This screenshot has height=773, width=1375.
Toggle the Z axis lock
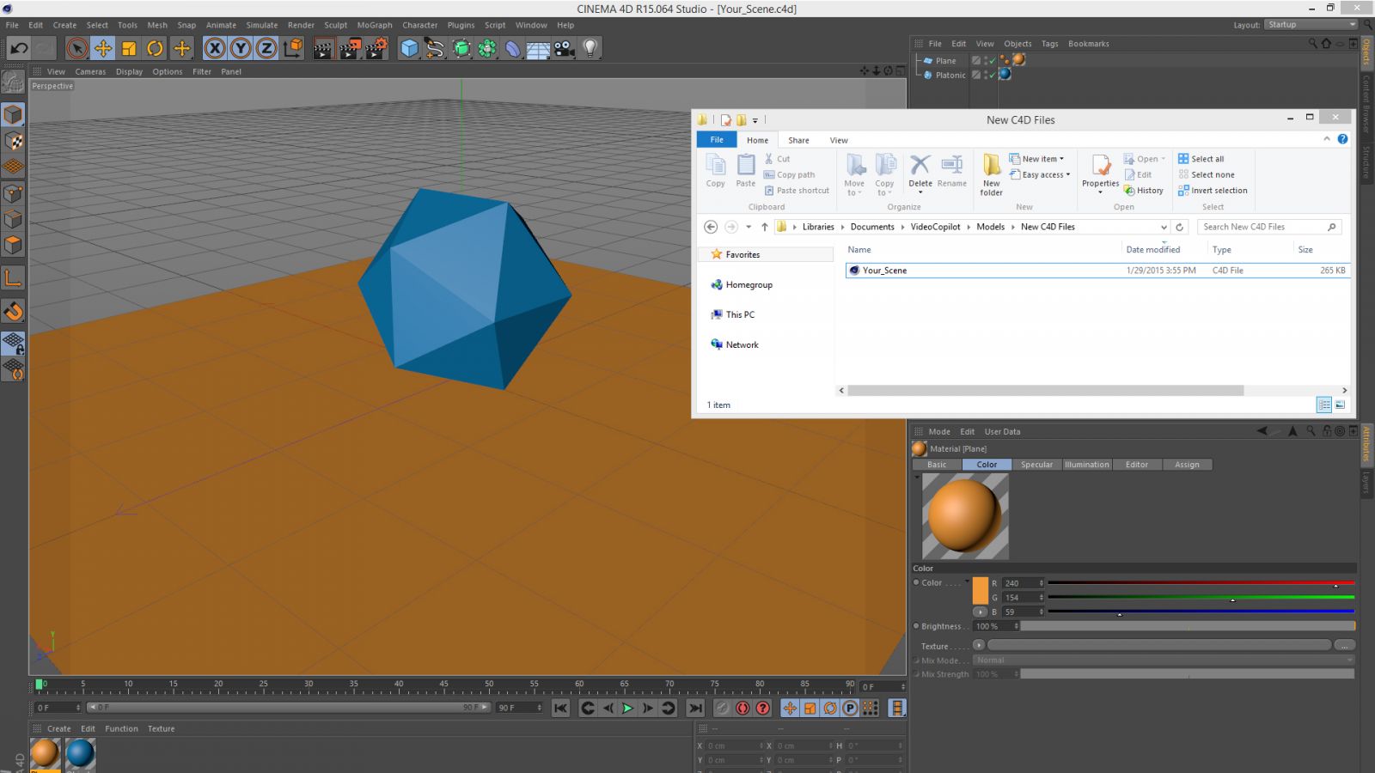[266, 49]
